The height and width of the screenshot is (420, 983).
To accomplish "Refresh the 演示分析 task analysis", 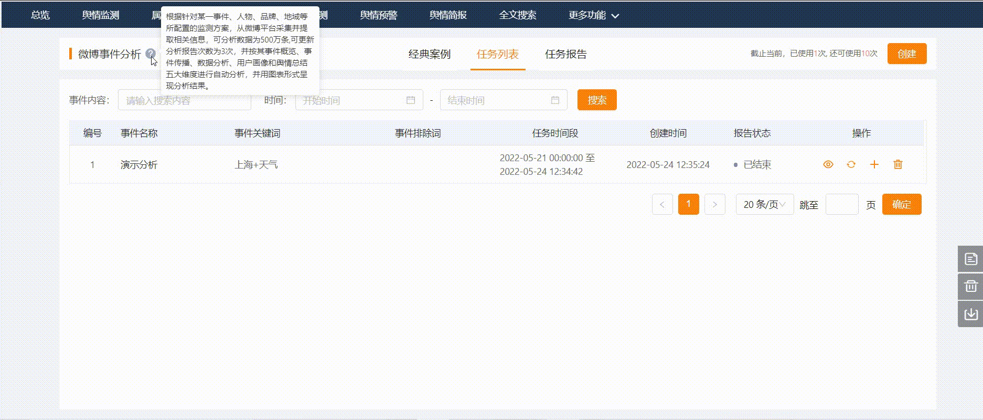I will pyautogui.click(x=851, y=164).
